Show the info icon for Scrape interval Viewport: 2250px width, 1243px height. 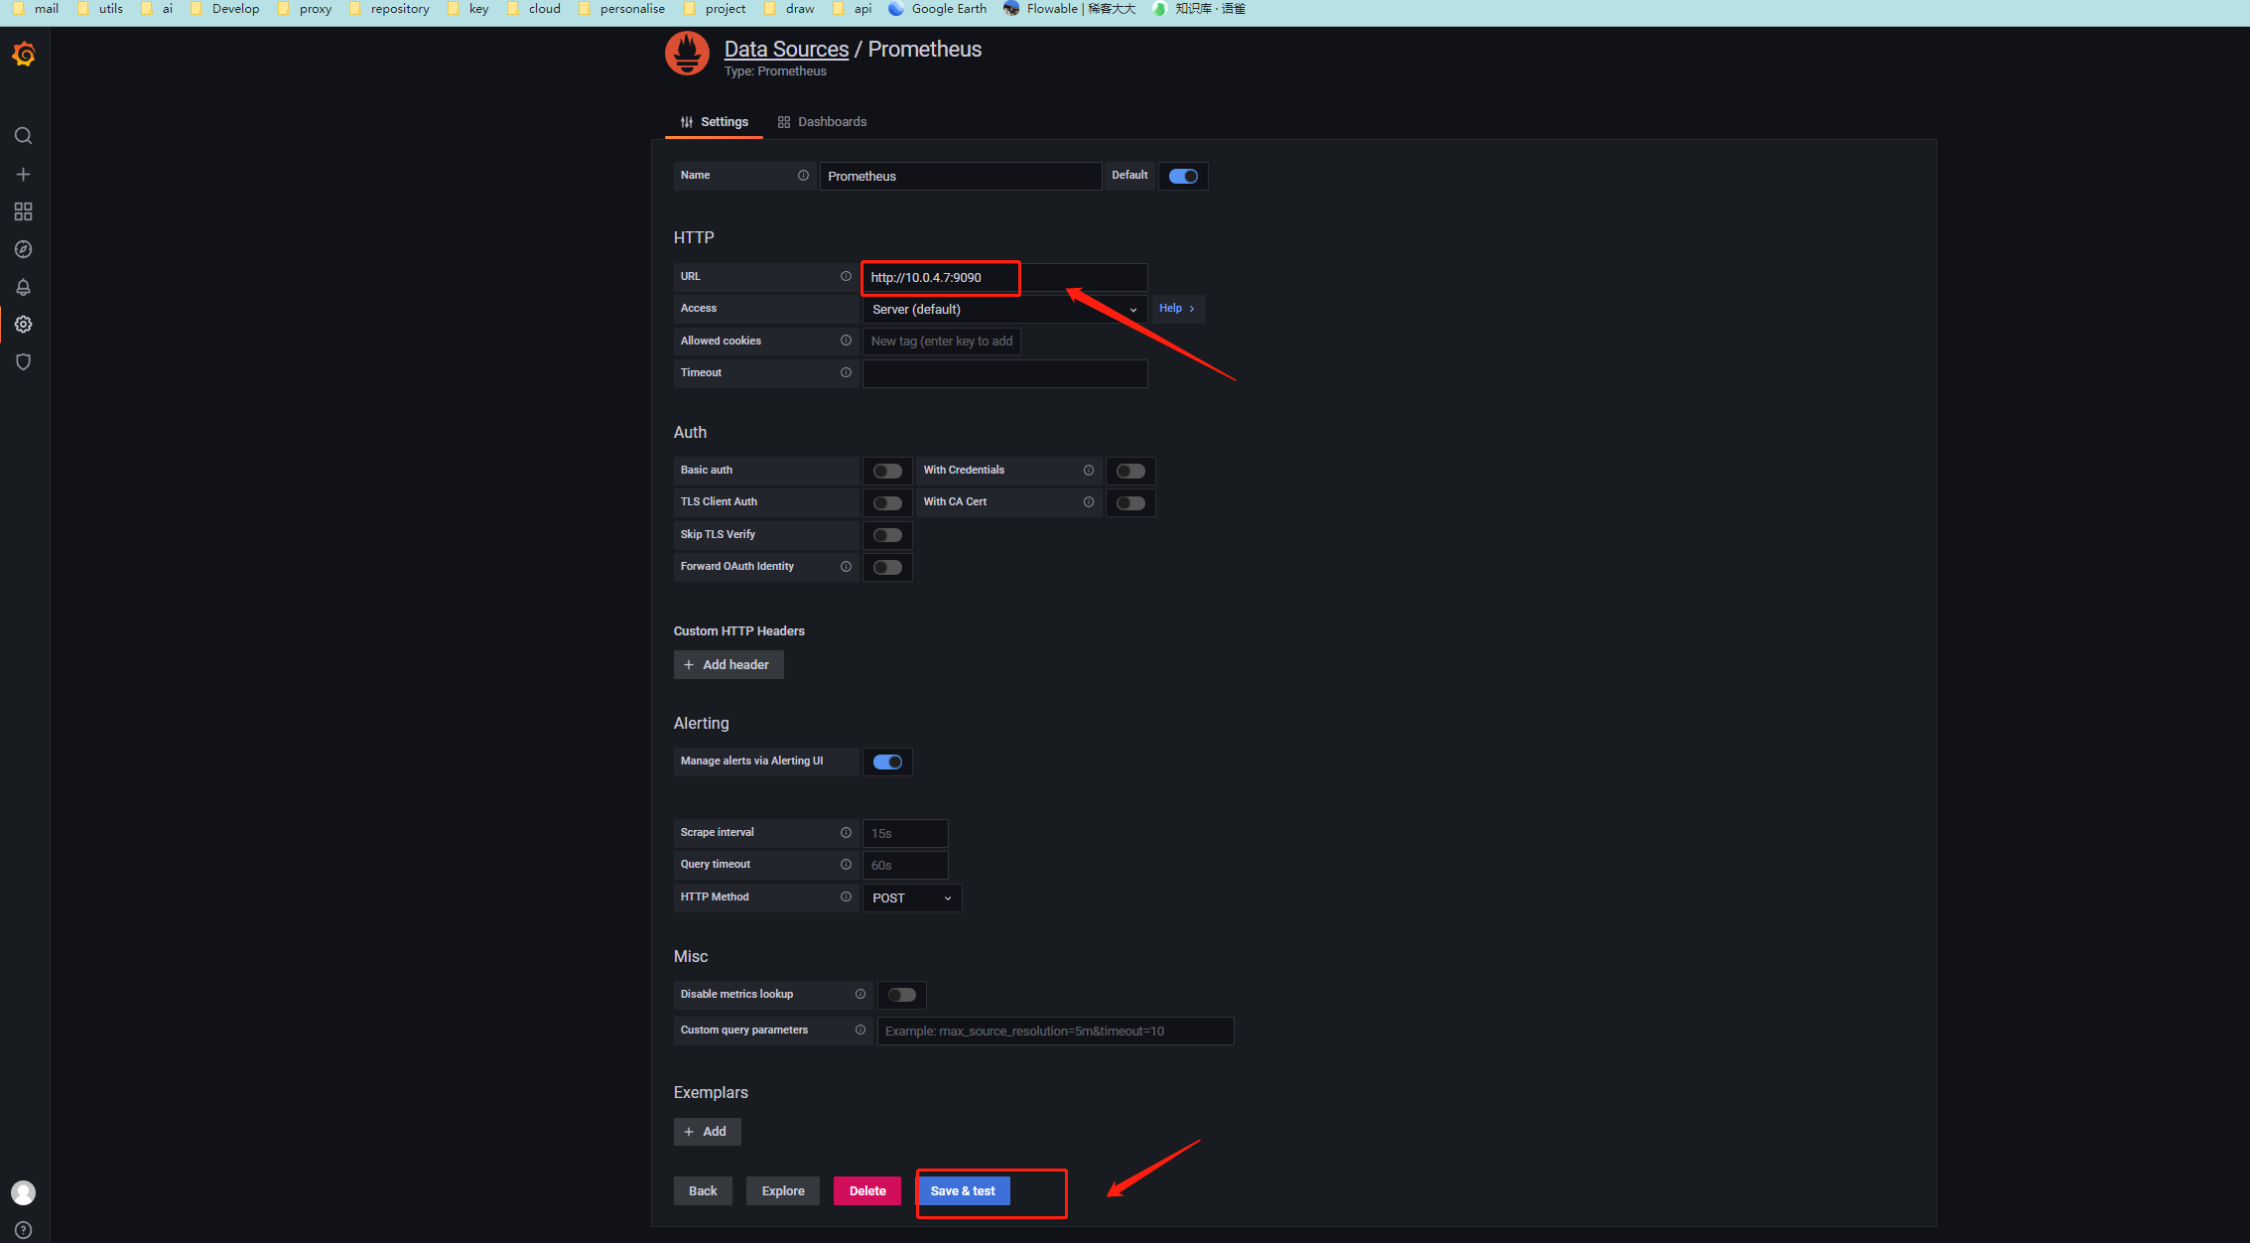[846, 833]
